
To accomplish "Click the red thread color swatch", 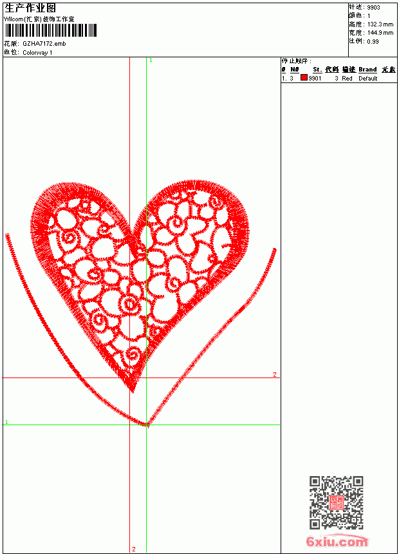I will pyautogui.click(x=304, y=78).
